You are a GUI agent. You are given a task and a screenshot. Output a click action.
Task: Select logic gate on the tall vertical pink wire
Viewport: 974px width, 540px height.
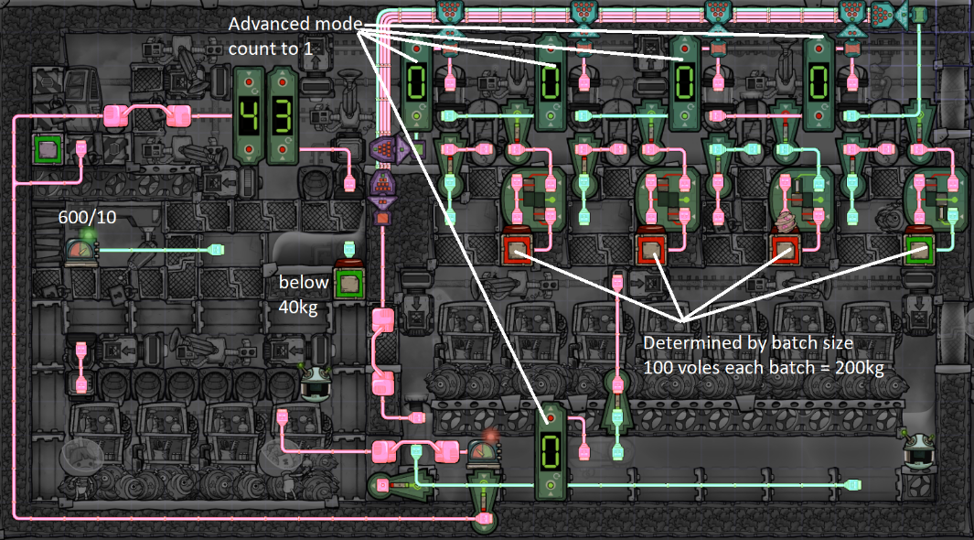tap(617, 402)
